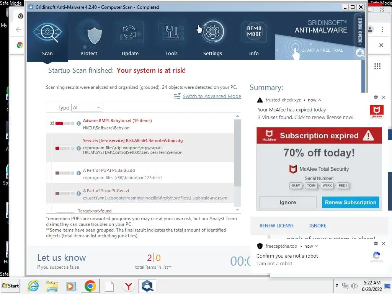The height and width of the screenshot is (294, 392).
Task: Open Chrome apps grid icon in background window
Action: tap(377, 66)
